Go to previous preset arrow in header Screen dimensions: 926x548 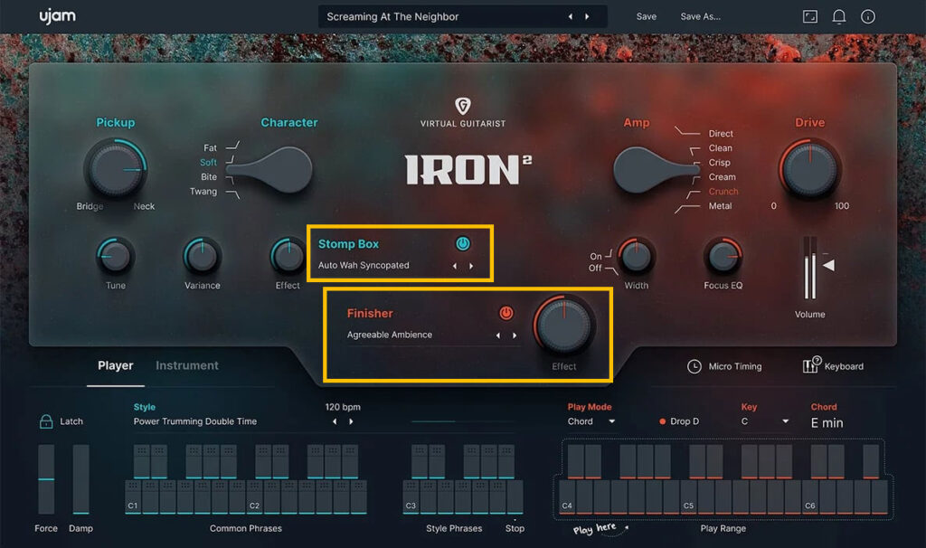[x=570, y=16]
